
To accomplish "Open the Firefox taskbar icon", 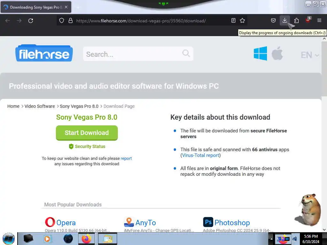I will pos(87,239).
